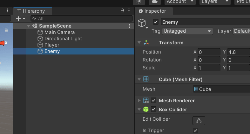Viewport: 250px width, 134px height.
Task: Uncheck the Is Trigger checkbox
Action: click(x=196, y=130)
